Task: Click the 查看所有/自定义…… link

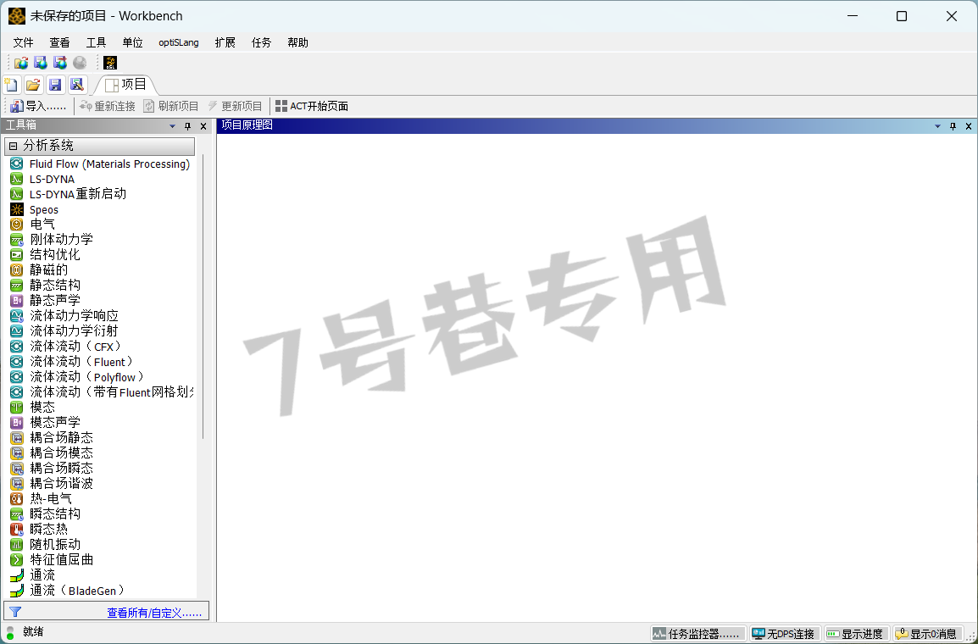Action: pos(155,613)
